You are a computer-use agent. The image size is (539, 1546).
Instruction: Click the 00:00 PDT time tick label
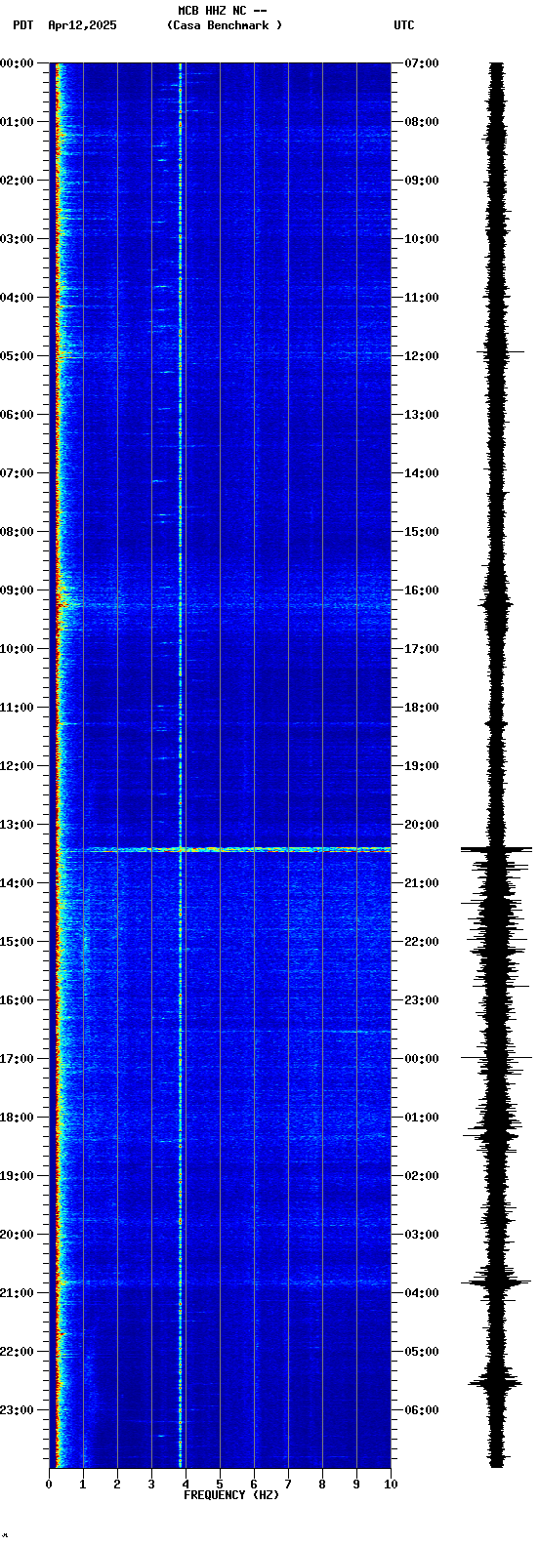(17, 63)
